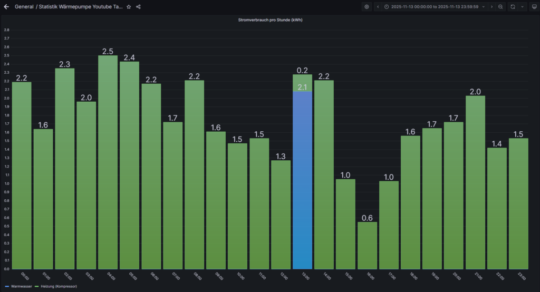Expand the refresh interval dropdown
This screenshot has height=292, width=540.
pyautogui.click(x=522, y=7)
